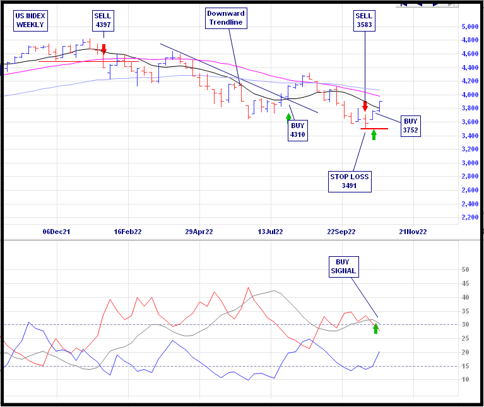Click the 2,200 price axis value
484x407 pixels.
point(470,217)
